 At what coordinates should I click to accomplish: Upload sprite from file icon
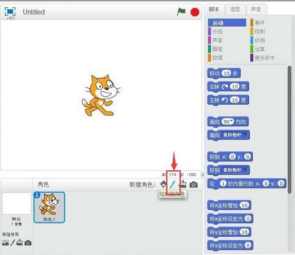tap(183, 184)
